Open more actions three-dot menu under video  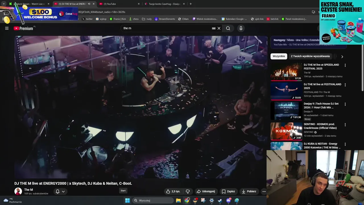click(x=264, y=191)
